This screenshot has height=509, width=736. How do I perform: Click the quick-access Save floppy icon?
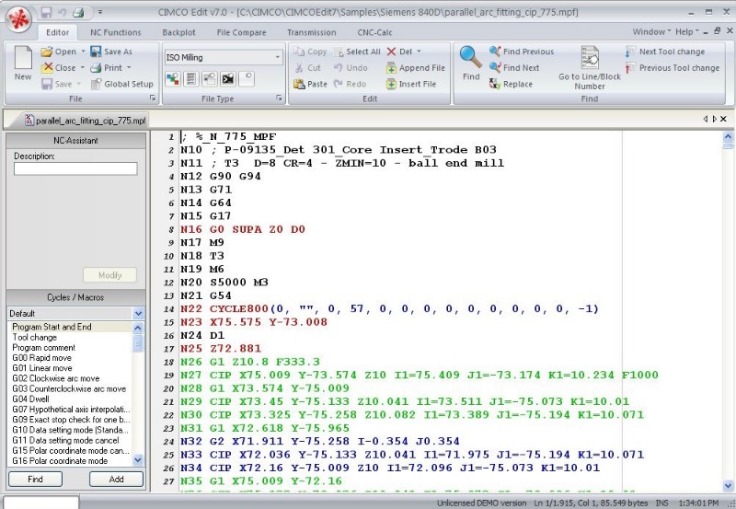point(46,13)
